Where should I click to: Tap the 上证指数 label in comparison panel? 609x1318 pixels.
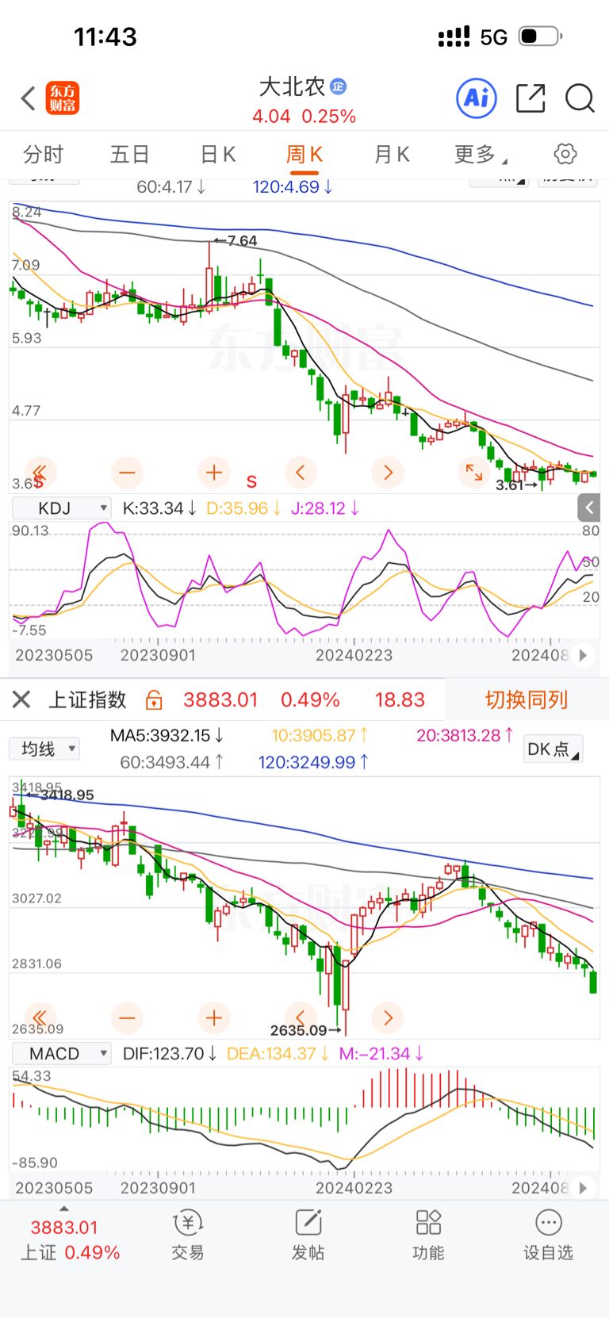[x=88, y=699]
